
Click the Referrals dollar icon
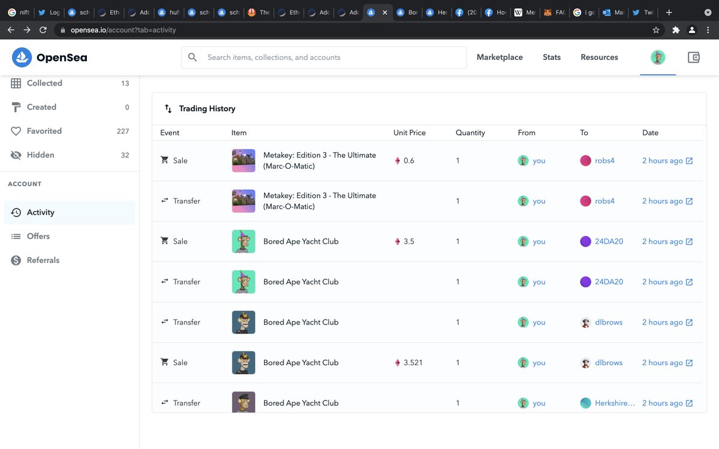click(x=16, y=260)
